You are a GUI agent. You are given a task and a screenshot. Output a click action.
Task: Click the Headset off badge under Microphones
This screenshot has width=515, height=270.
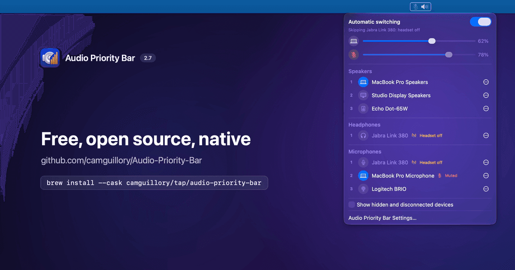click(427, 162)
